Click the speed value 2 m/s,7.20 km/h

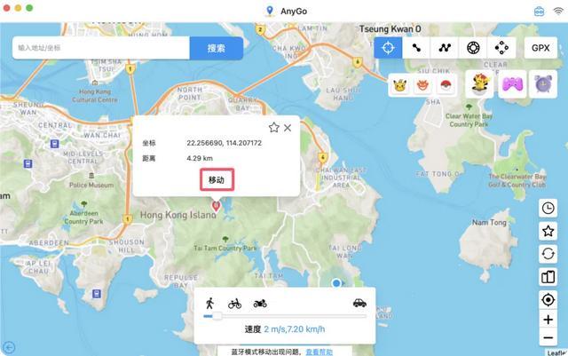294,329
